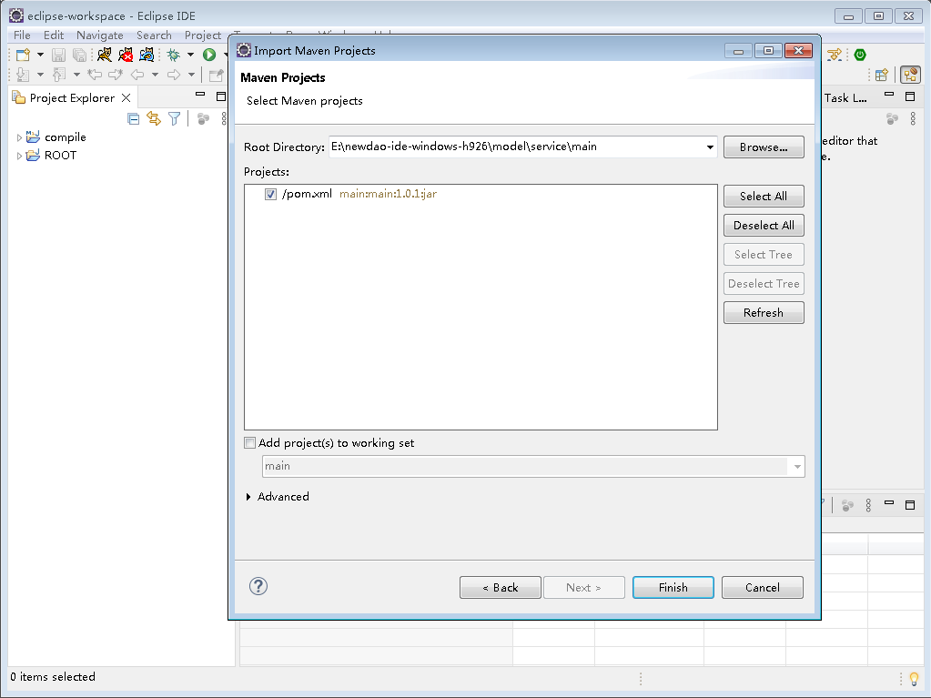Image resolution: width=931 pixels, height=698 pixels.
Task: Click the Browse... button
Action: (x=764, y=147)
